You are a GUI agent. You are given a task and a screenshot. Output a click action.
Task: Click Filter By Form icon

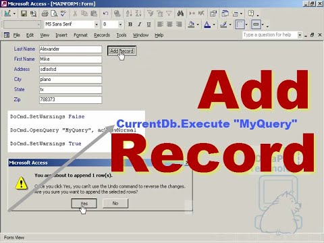tap(159, 13)
